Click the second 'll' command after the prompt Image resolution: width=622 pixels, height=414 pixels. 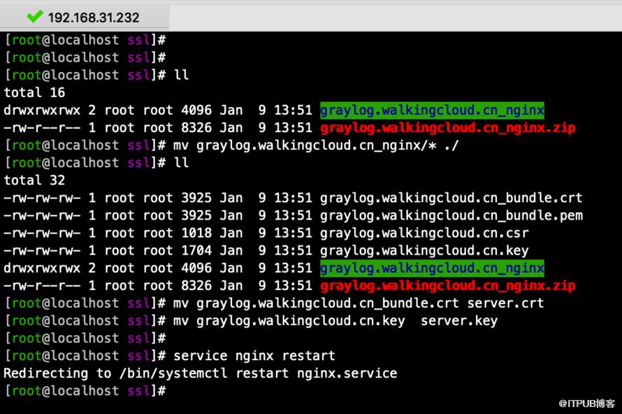pyautogui.click(x=181, y=163)
